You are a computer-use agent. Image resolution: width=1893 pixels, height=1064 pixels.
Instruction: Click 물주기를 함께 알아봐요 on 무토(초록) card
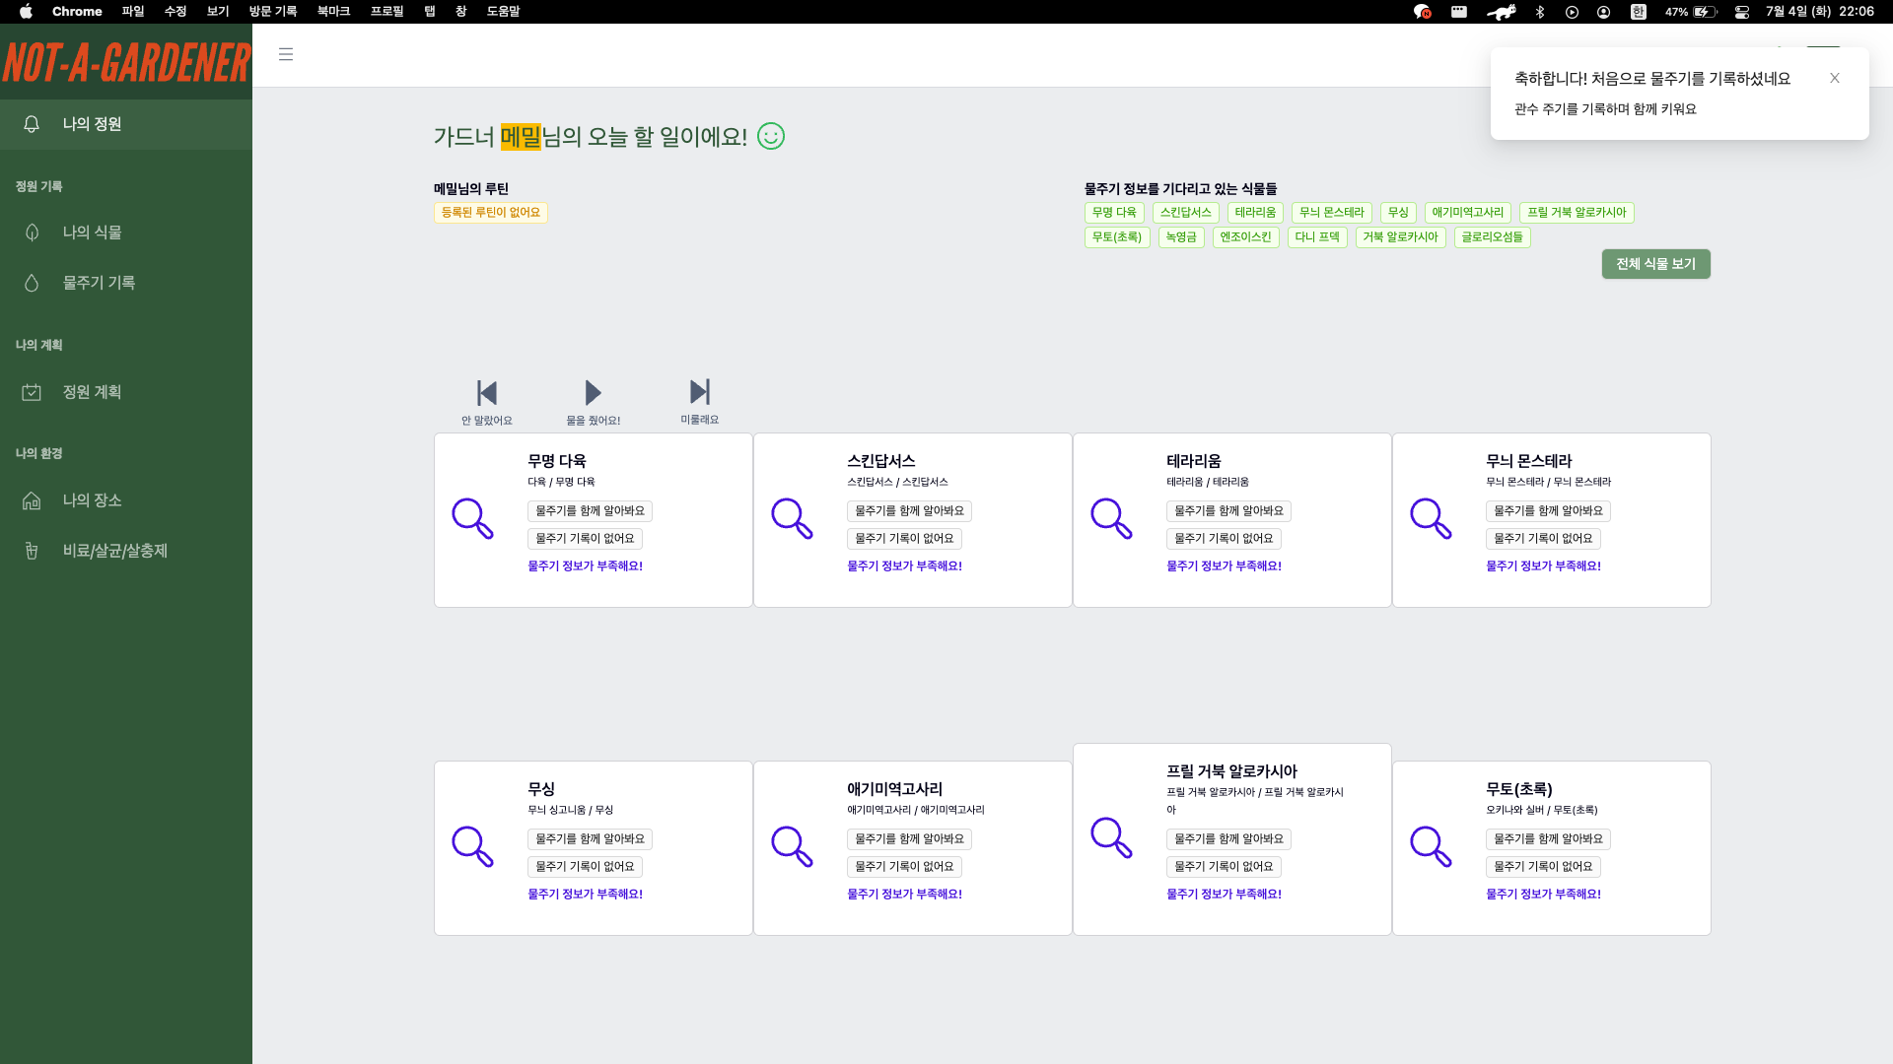click(x=1548, y=839)
